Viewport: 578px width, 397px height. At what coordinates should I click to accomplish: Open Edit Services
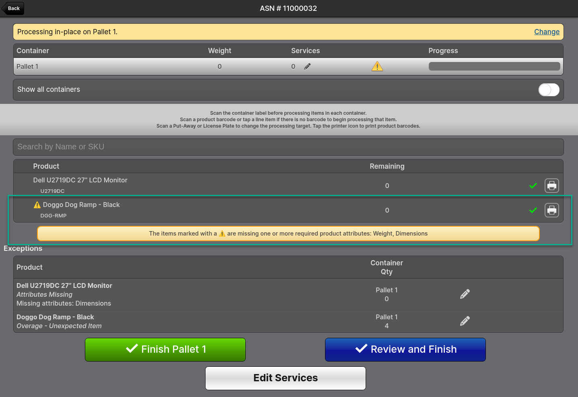[285, 378]
